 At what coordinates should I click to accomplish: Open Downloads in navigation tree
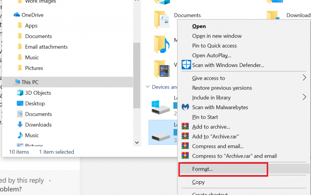[x=38, y=125]
